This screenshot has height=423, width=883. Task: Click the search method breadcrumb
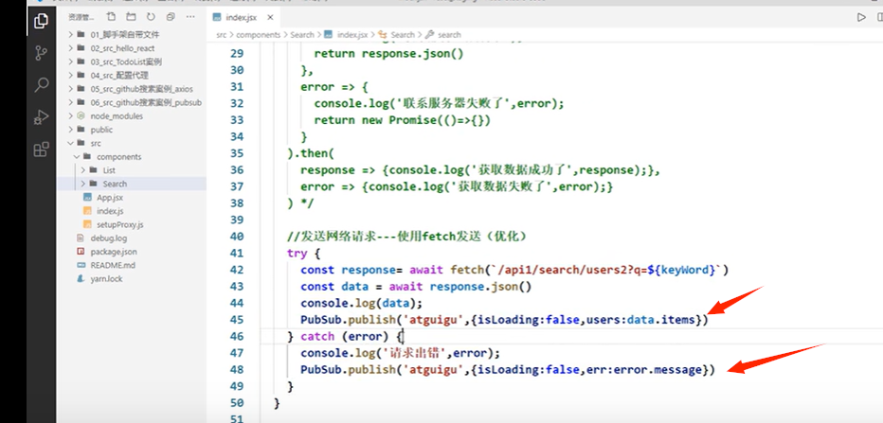(449, 35)
